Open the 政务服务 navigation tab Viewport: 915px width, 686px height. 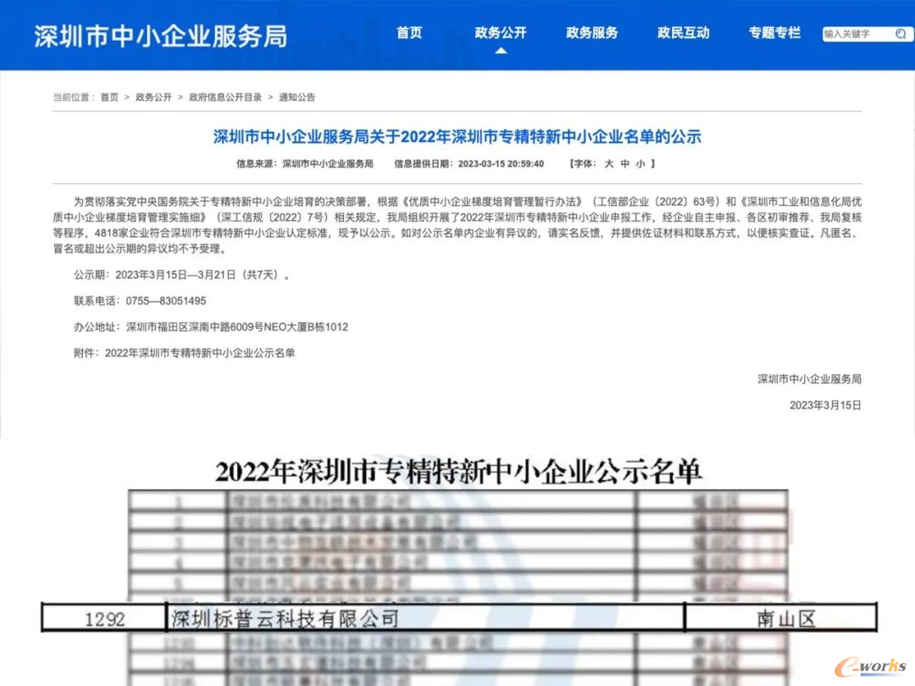[x=591, y=33]
